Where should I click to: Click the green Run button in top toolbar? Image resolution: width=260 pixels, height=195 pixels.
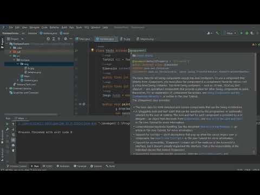pos(241,33)
